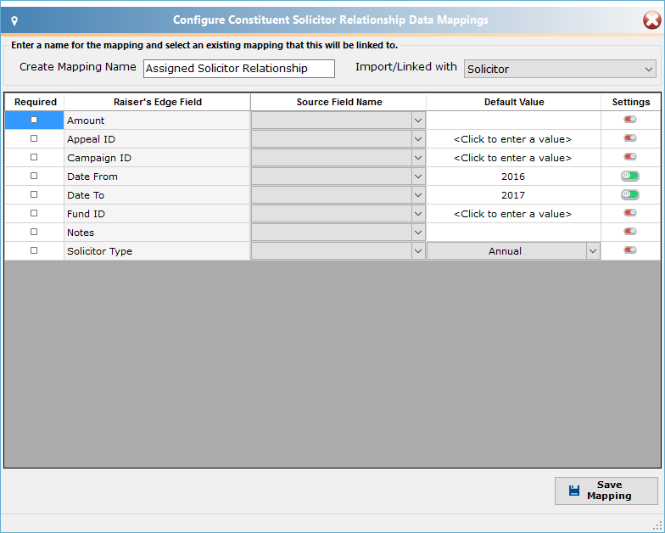Edit the Create Mapping Name field
665x533 pixels.
pos(239,68)
